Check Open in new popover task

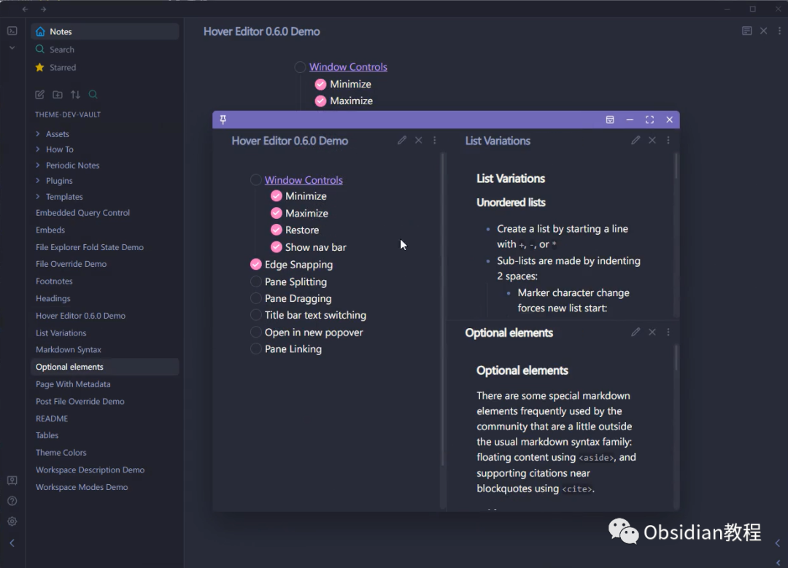point(256,332)
